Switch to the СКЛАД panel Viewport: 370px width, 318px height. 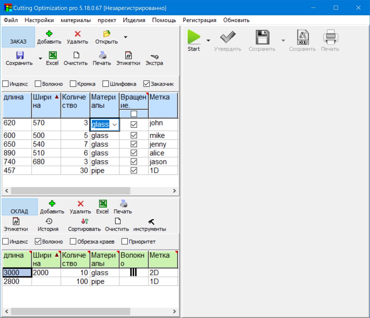19,207
